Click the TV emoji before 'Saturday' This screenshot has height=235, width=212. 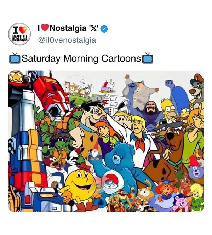15,58
